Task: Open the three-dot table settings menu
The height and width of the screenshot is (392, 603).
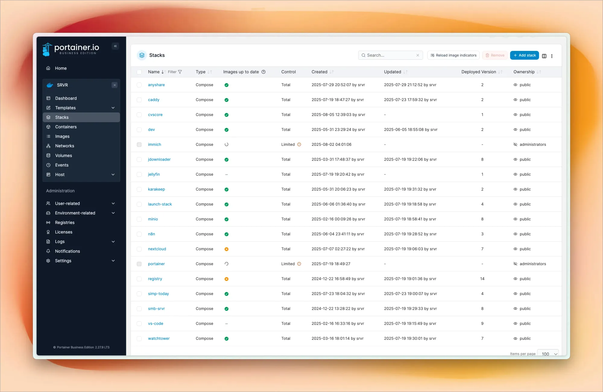Action: click(x=552, y=56)
